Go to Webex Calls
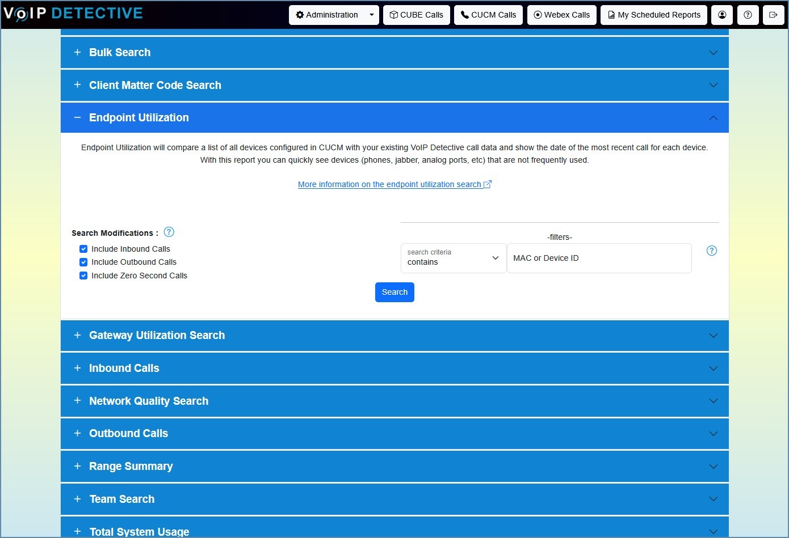 [x=561, y=15]
